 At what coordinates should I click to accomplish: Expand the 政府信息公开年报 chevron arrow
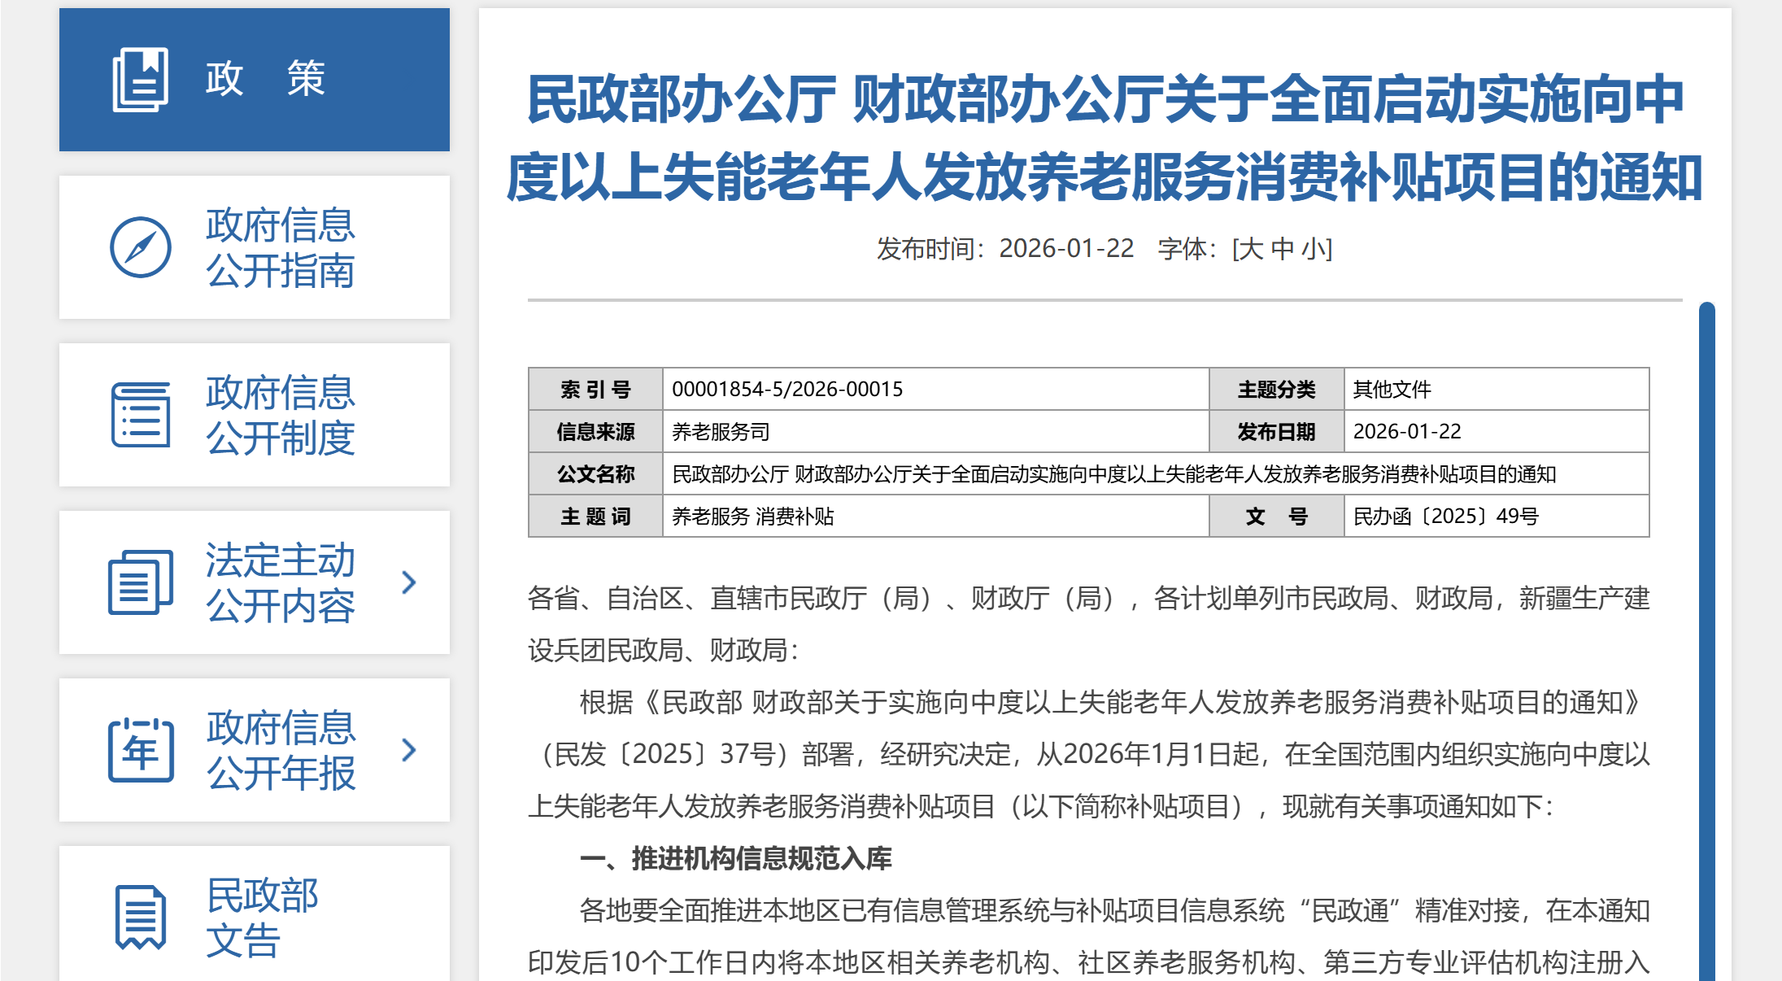pos(409,750)
